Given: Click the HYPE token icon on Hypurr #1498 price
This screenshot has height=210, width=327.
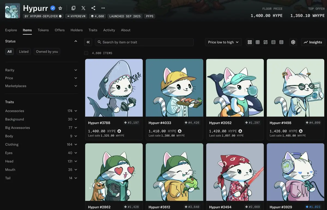Looking at the screenshot, I should (x=301, y=131).
